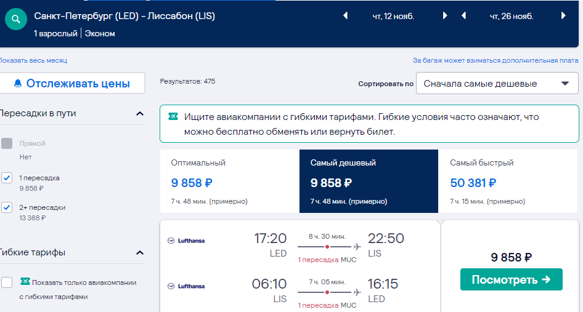Enable only flexible fare airlines checkbox

(7, 282)
